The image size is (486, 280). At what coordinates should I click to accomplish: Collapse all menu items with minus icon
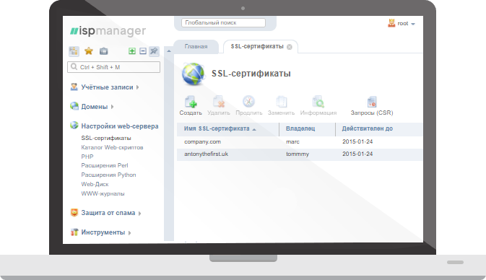pos(142,51)
